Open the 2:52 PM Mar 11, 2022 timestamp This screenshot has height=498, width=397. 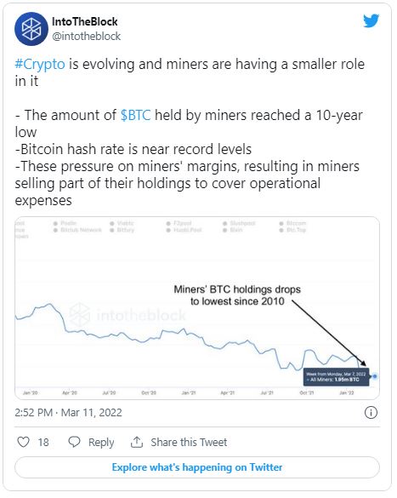pos(69,413)
